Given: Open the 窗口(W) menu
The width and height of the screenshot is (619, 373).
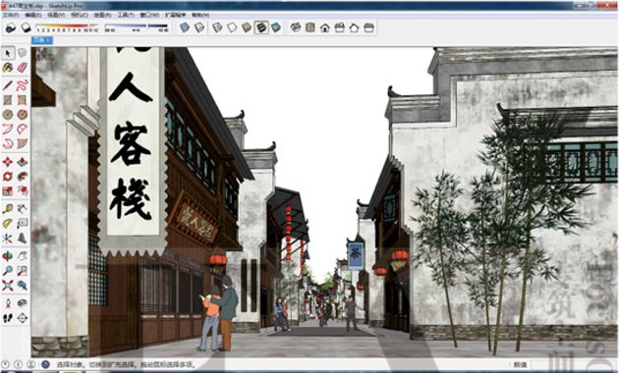Looking at the screenshot, I should [x=149, y=15].
